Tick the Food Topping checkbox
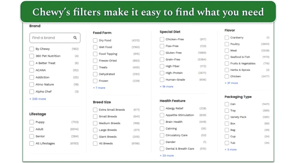The width and height of the screenshot is (296, 163). (x=95, y=54)
